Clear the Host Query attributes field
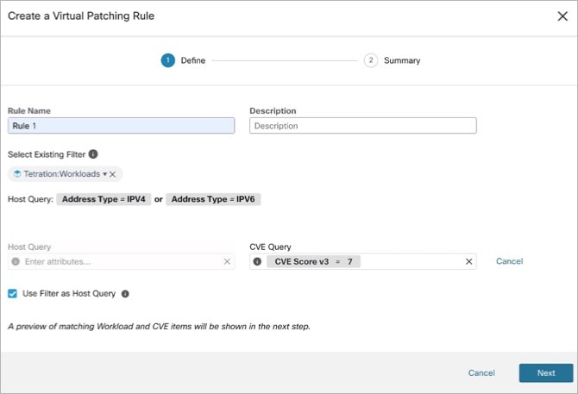The width and height of the screenshot is (578, 394). 227,261
